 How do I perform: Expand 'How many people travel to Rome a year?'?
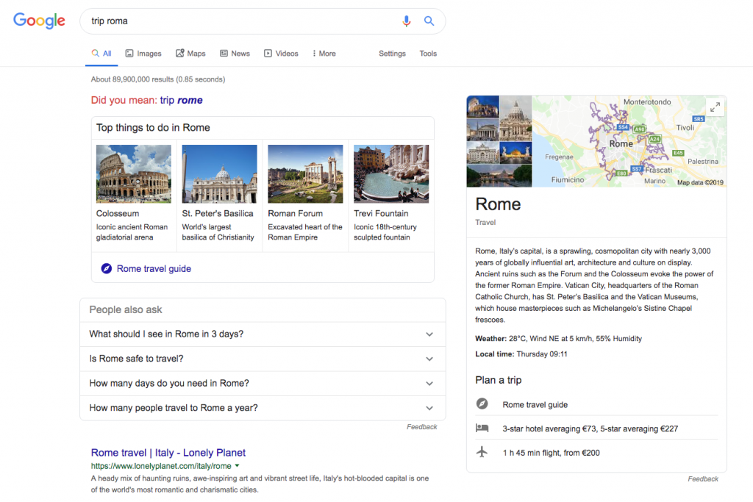(x=263, y=408)
